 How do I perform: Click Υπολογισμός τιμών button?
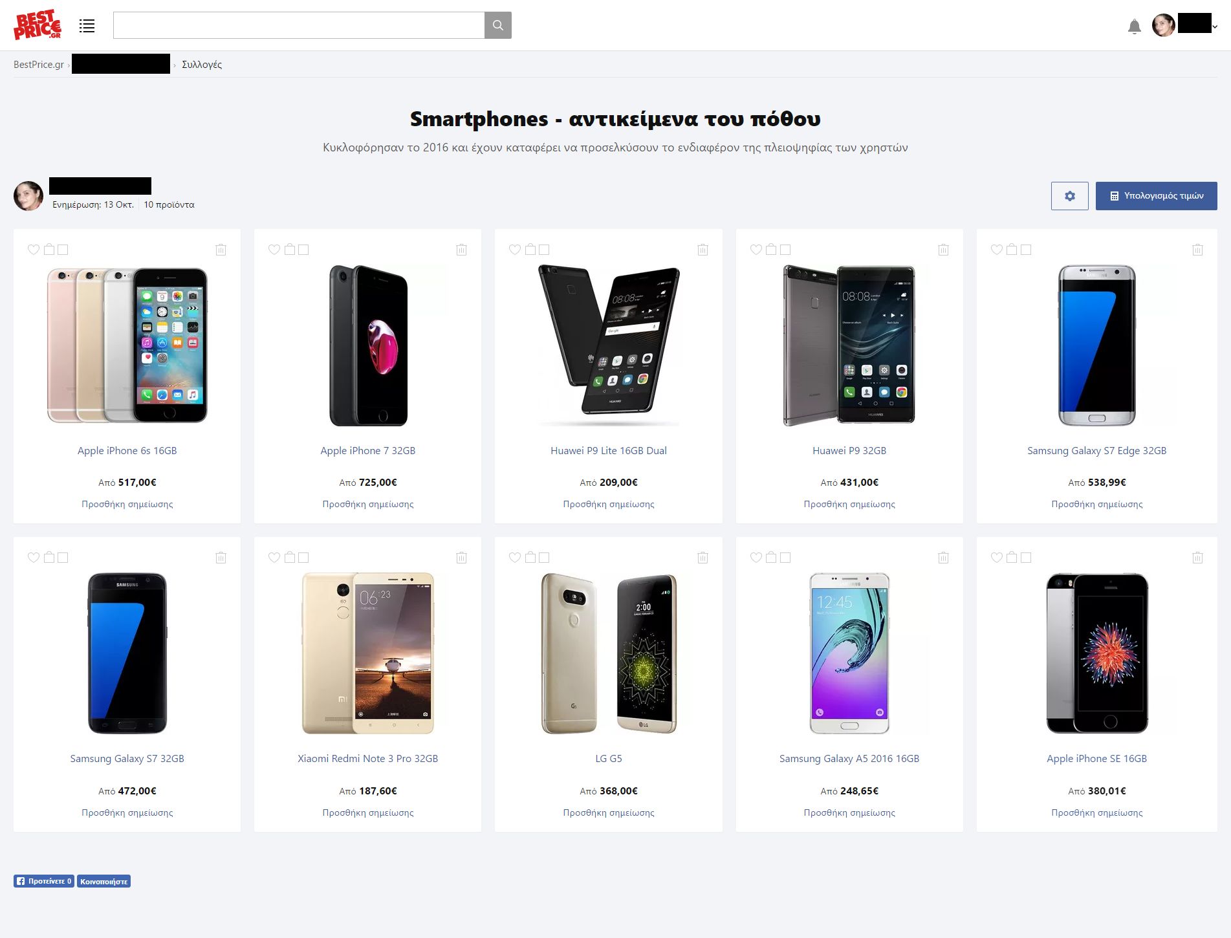pyautogui.click(x=1156, y=195)
